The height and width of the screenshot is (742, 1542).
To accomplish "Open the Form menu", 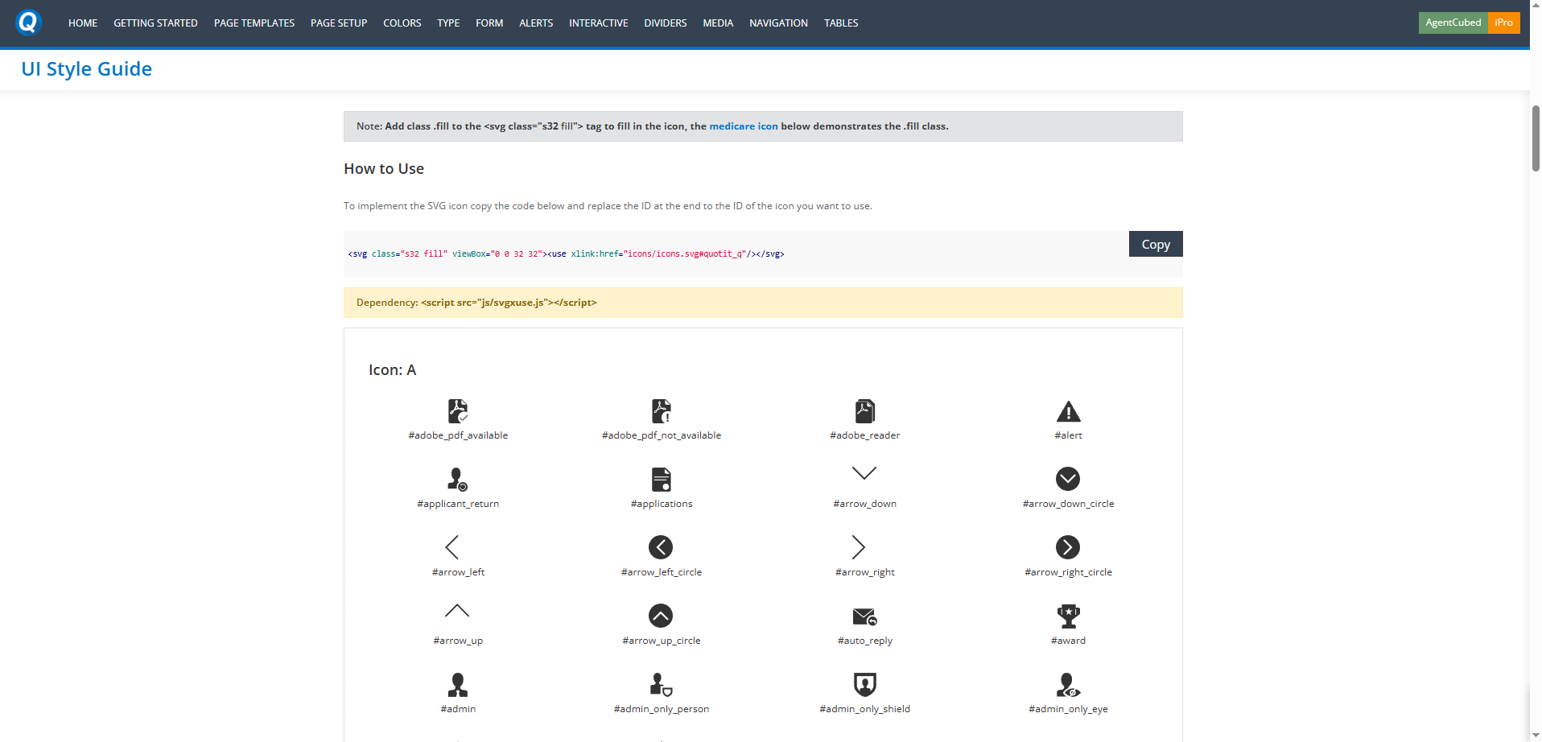I will point(489,23).
